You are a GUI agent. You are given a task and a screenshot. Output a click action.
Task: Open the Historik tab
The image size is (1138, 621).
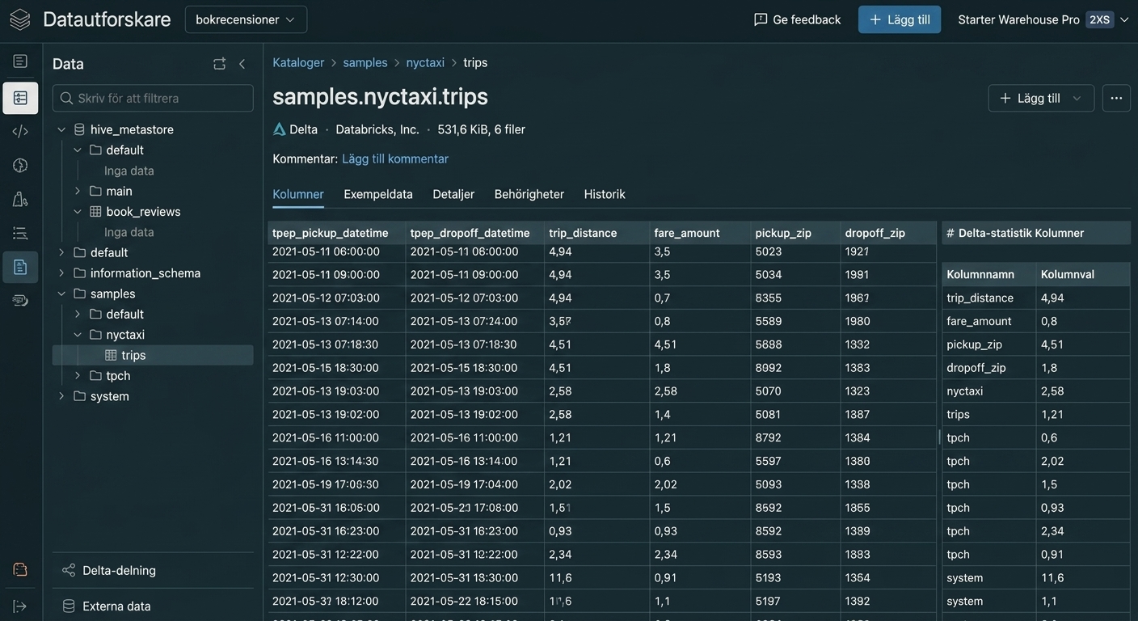click(x=605, y=194)
